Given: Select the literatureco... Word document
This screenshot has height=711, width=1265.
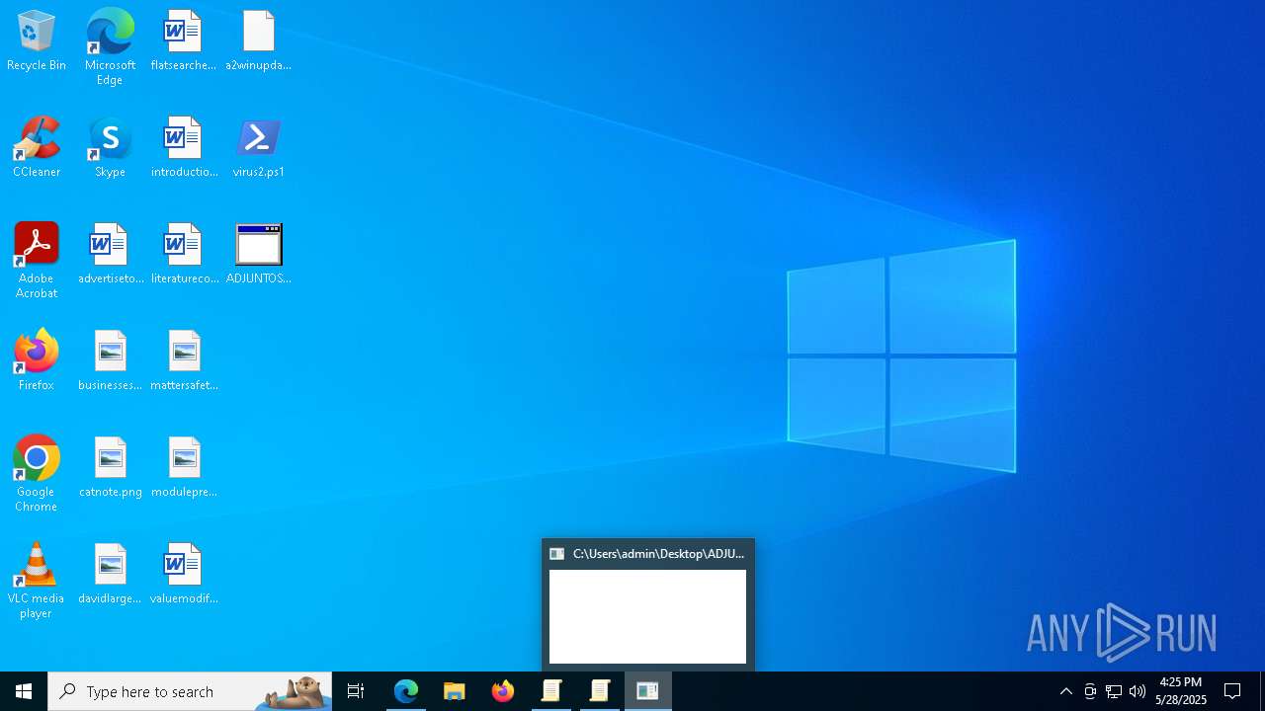Looking at the screenshot, I should 183,254.
